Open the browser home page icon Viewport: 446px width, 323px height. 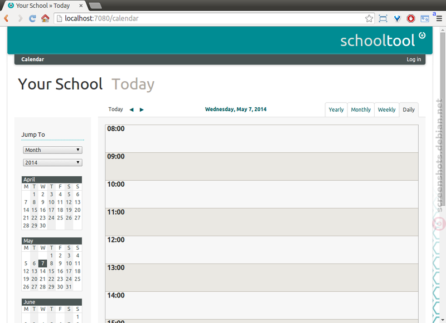point(45,18)
